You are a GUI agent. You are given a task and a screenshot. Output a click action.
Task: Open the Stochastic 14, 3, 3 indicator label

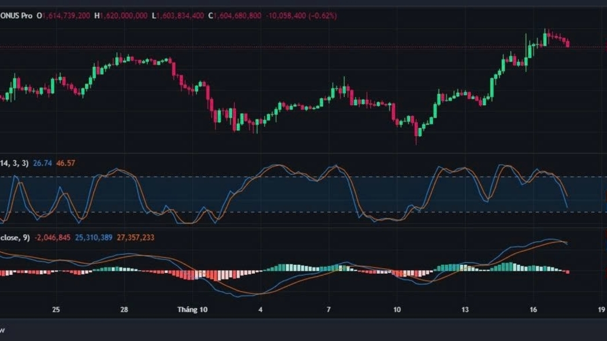pos(14,163)
